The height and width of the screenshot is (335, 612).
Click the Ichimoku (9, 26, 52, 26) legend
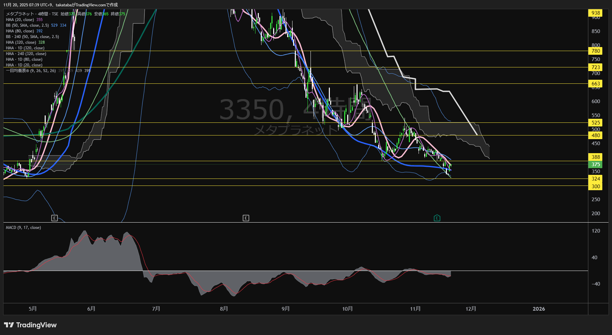(x=31, y=71)
